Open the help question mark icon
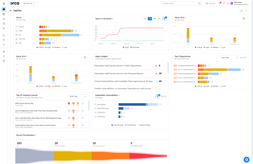Image resolution: width=253 pixels, height=164 pixels. (228, 3)
